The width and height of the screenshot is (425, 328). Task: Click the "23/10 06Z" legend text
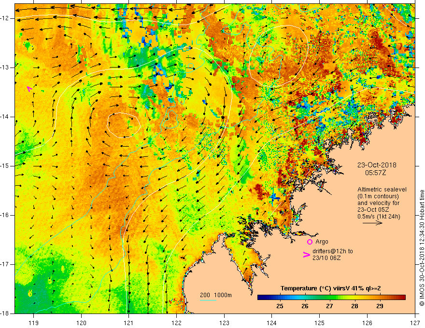point(326,258)
